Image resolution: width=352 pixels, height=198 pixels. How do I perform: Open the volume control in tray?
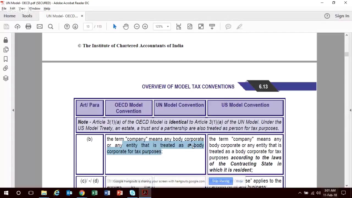[318, 193]
